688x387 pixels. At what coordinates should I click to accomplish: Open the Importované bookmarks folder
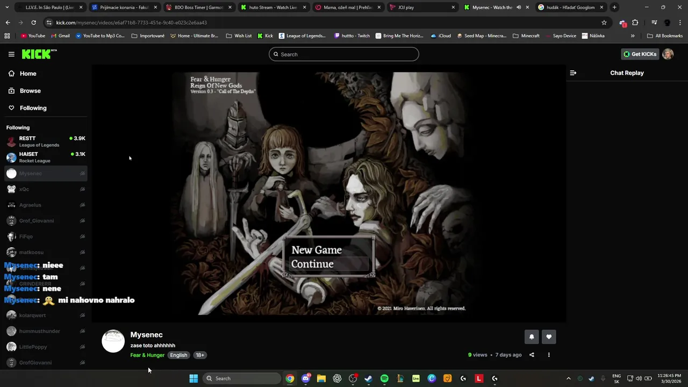pyautogui.click(x=148, y=36)
